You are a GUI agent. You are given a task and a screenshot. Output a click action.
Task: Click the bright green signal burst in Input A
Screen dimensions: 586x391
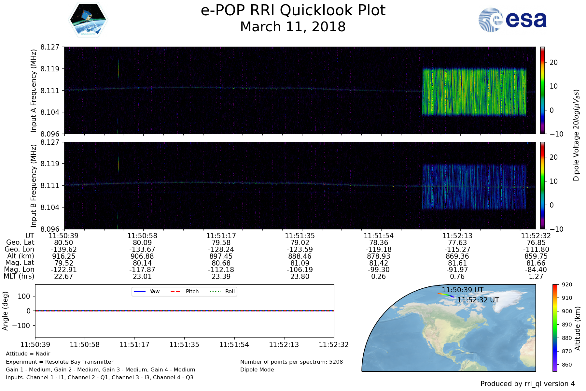click(474, 92)
